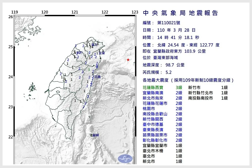The width and height of the screenshot is (252, 168).
Task: Click row 南投縣合歡山 2級
Action: pos(162,114)
